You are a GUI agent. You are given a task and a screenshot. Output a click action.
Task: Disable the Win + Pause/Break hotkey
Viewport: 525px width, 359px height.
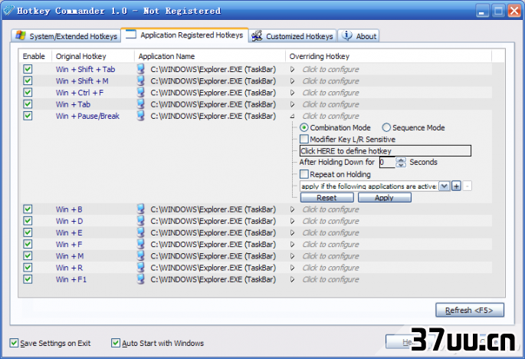(28, 116)
